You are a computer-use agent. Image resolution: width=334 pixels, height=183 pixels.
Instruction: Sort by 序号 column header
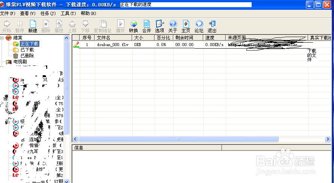click(87, 38)
